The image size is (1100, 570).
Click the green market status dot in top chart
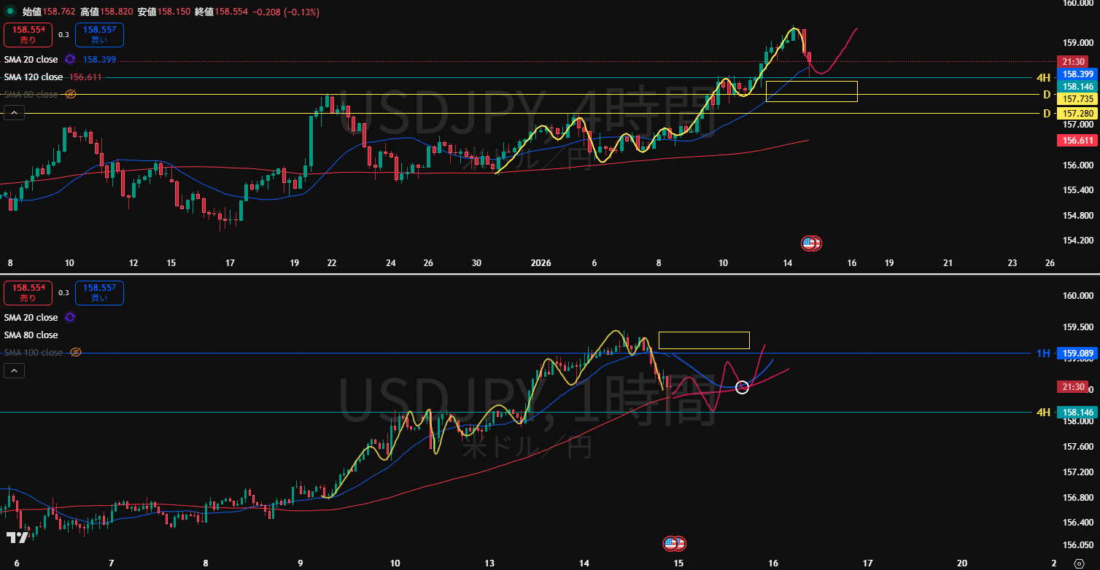(9, 12)
